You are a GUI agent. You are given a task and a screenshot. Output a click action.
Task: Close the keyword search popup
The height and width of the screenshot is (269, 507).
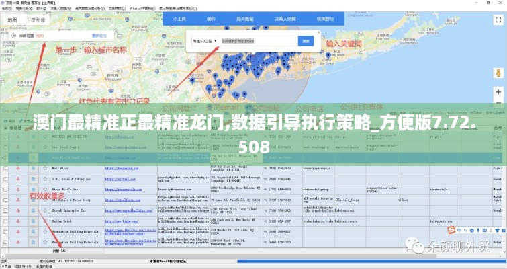coord(318,32)
